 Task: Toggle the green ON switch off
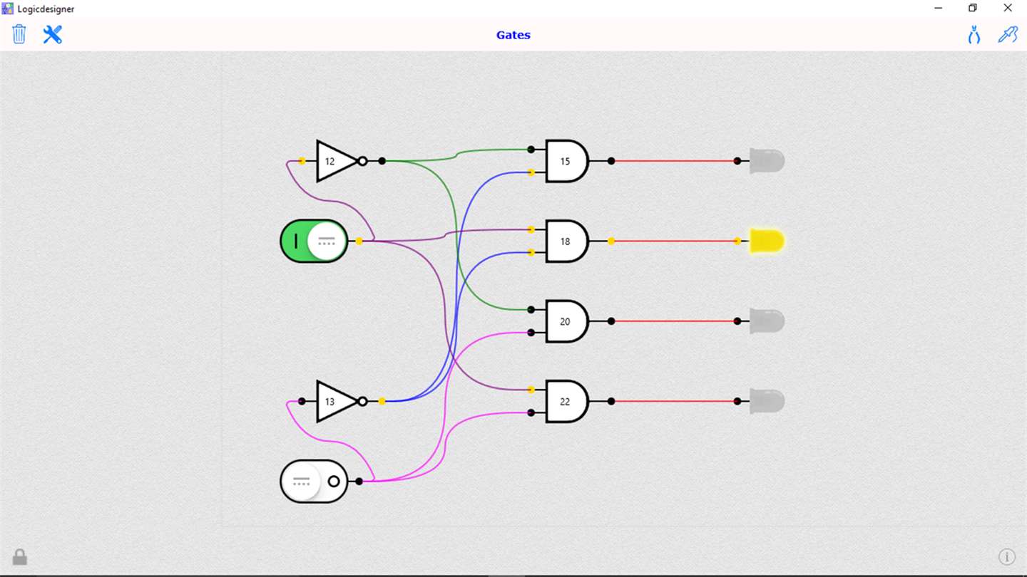point(314,241)
